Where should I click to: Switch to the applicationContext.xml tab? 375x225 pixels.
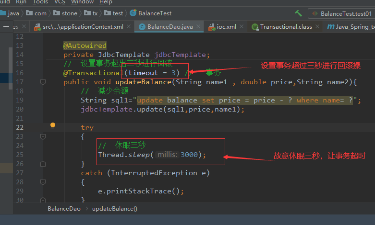tap(83, 27)
